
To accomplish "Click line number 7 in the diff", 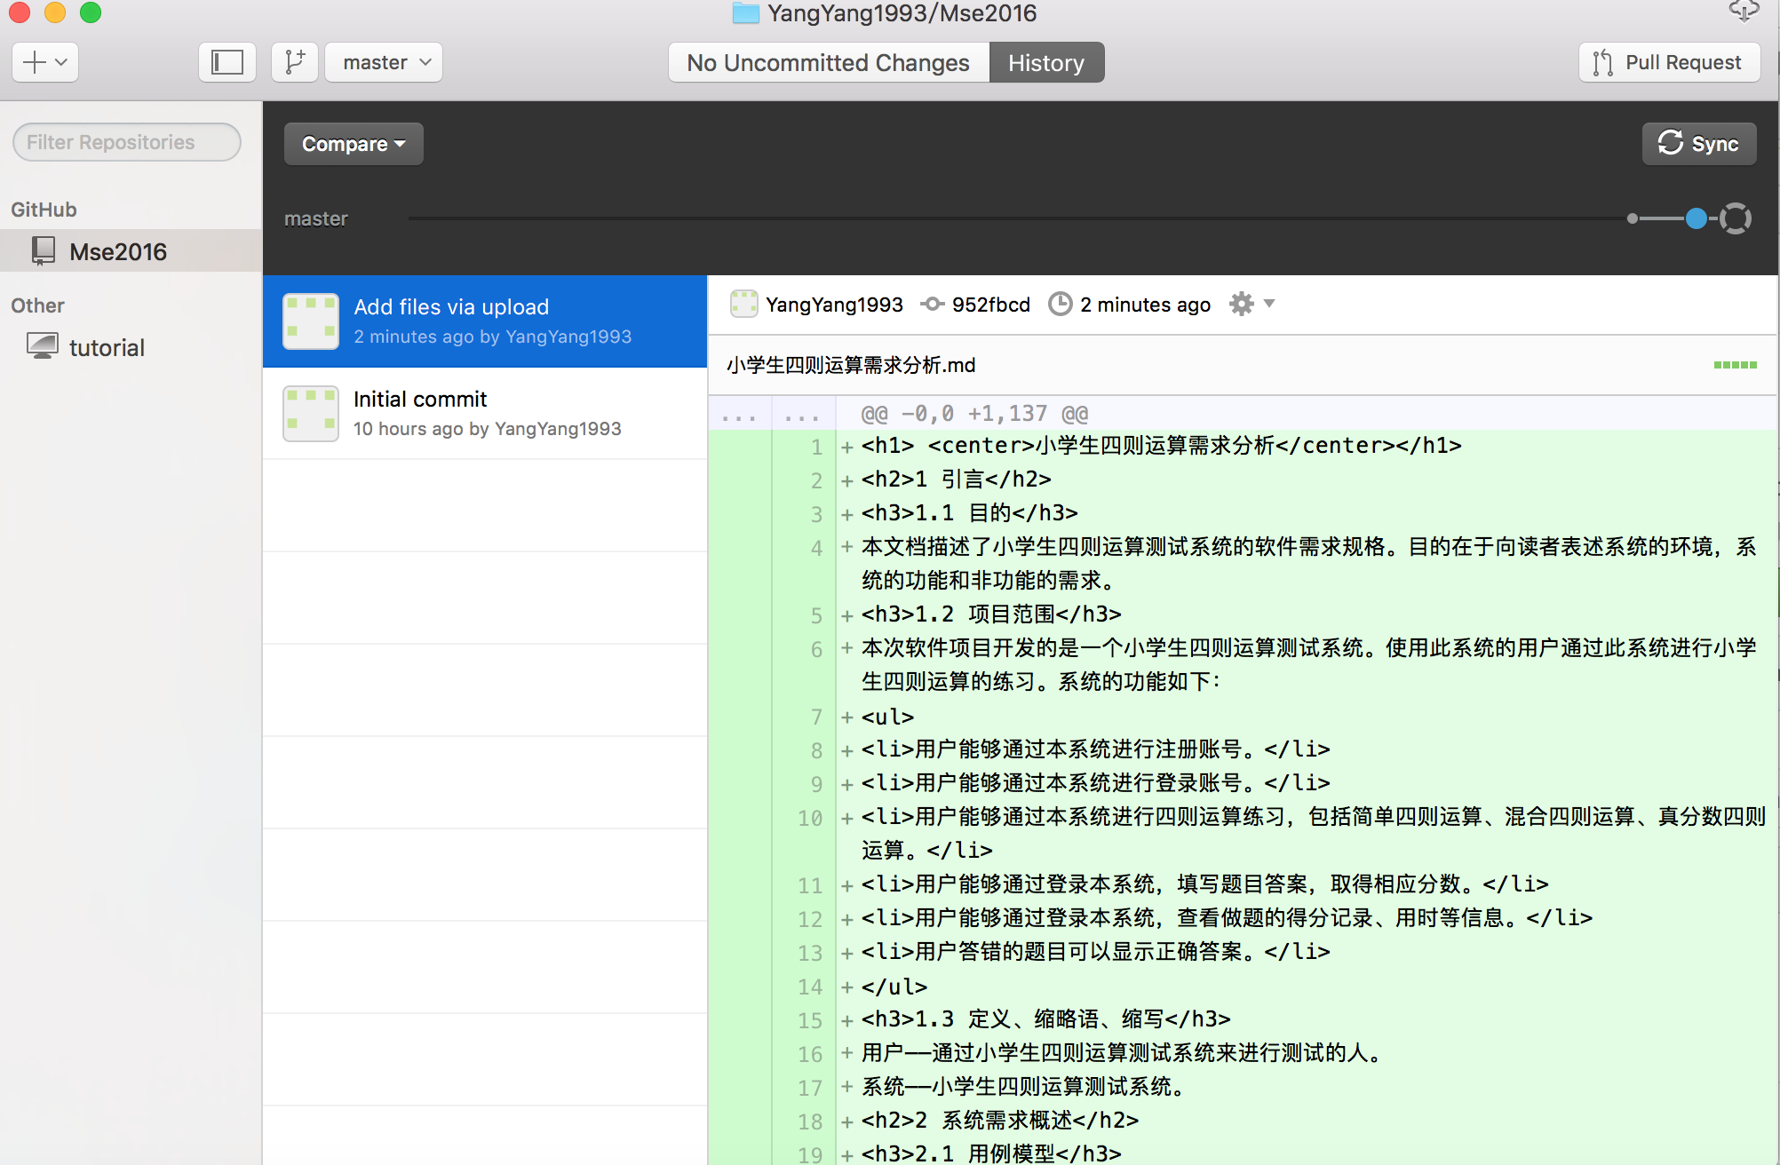I will (x=816, y=717).
